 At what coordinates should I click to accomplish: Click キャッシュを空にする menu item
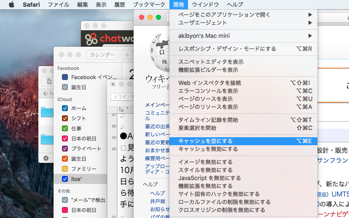tap(243, 141)
